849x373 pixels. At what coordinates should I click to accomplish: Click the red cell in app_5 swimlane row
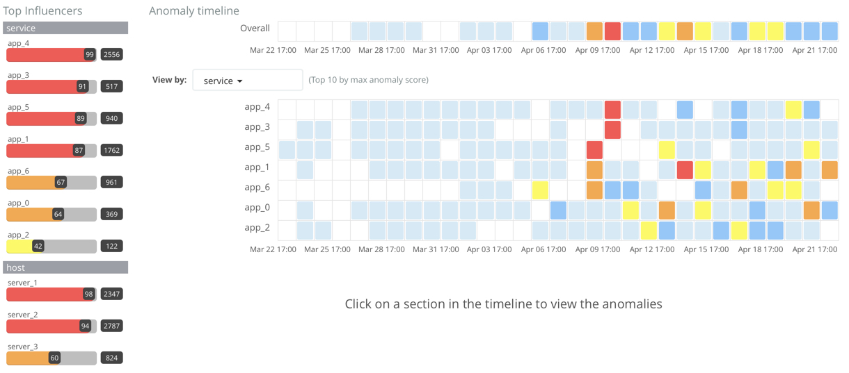tap(594, 150)
